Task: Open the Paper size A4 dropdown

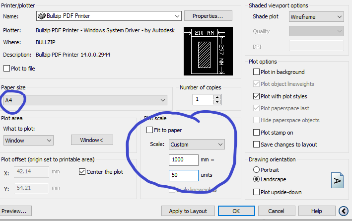Action: coord(85,100)
